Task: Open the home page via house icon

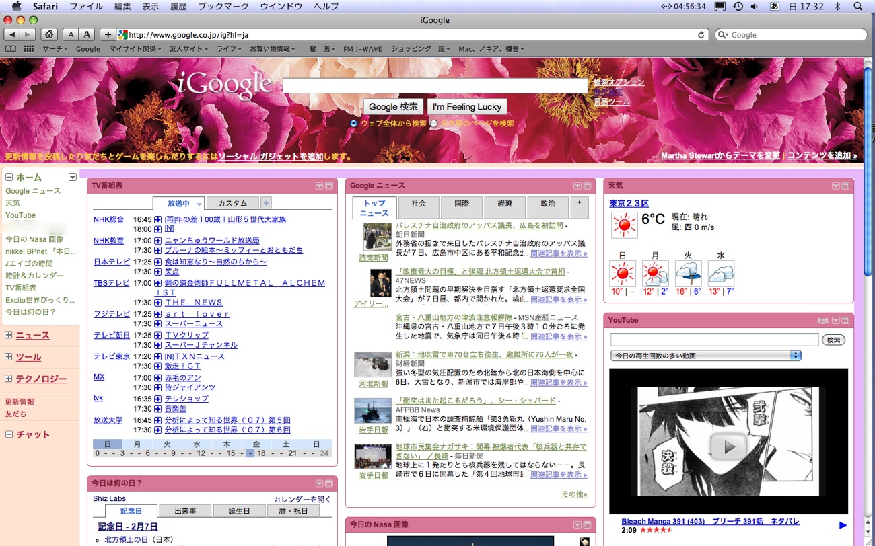Action: click(x=49, y=34)
